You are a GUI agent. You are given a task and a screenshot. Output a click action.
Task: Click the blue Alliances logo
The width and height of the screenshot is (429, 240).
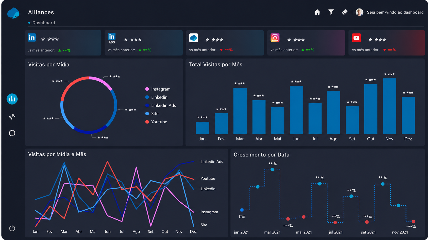(13, 13)
